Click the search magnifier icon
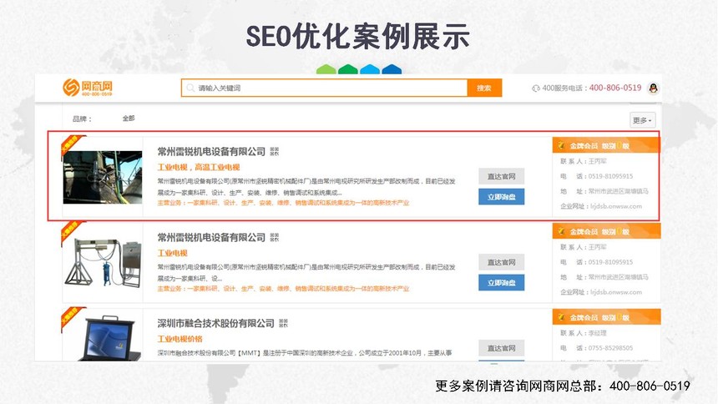 tap(190, 88)
